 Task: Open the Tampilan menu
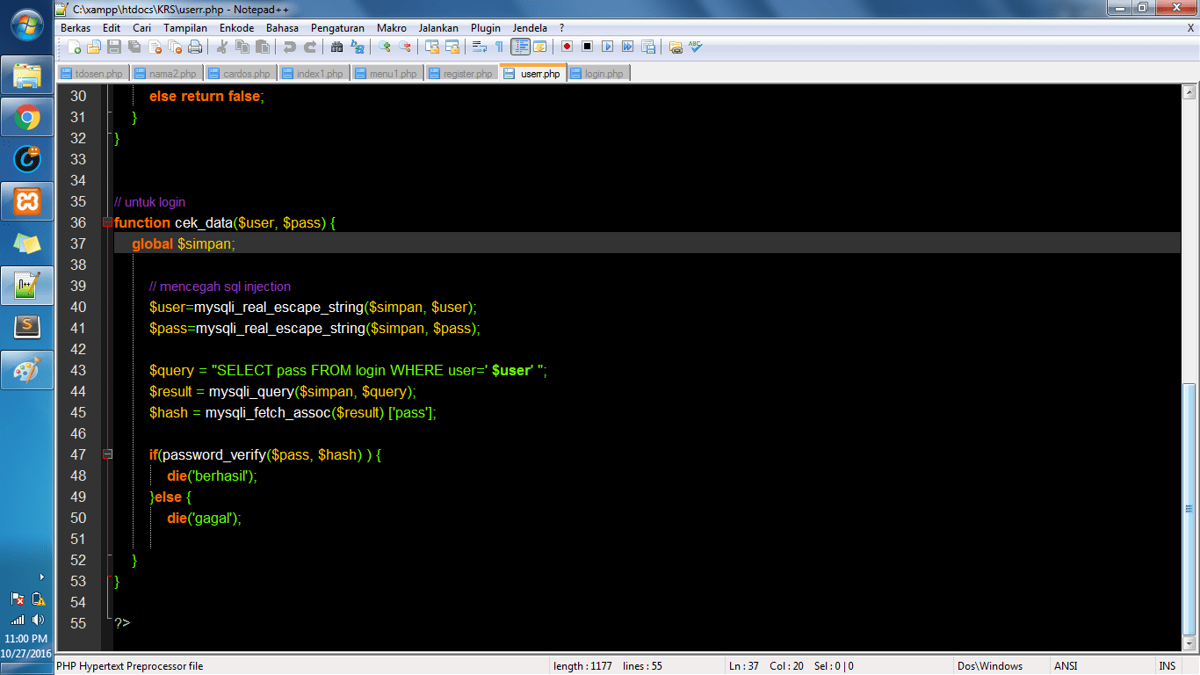pos(185,28)
